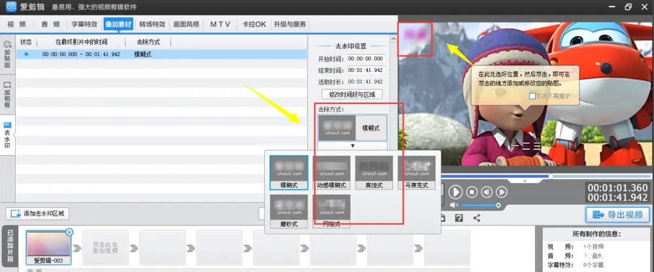Open the 视频 tab
The image size is (654, 272).
17,24
